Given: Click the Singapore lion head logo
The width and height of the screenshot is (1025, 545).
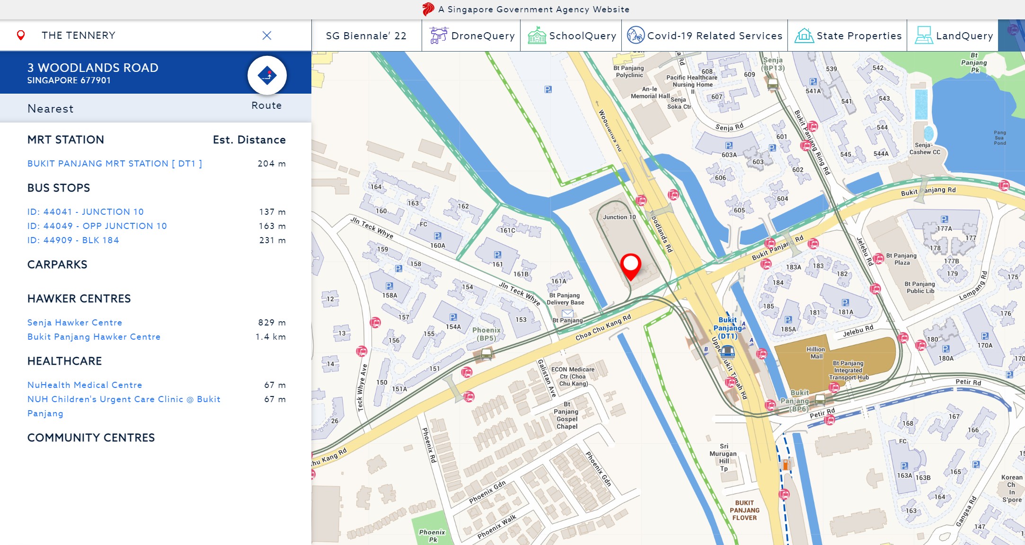Looking at the screenshot, I should pyautogui.click(x=428, y=9).
